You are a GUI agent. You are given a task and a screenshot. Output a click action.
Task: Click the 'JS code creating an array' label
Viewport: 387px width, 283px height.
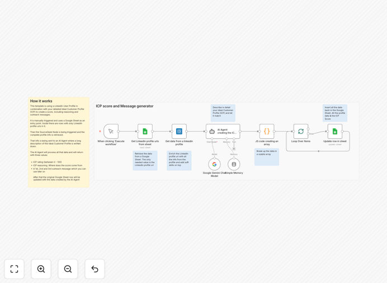pos(267,143)
